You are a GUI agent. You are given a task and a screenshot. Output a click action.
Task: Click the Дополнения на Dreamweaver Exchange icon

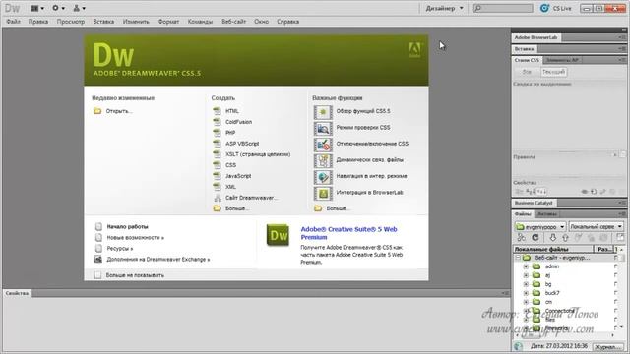click(98, 259)
